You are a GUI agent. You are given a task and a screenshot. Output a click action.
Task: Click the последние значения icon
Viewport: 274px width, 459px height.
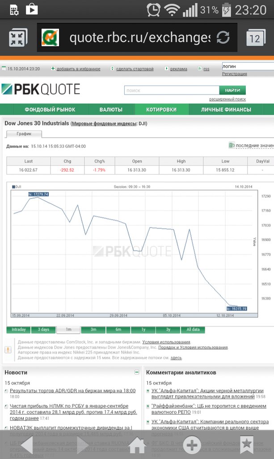(x=232, y=145)
